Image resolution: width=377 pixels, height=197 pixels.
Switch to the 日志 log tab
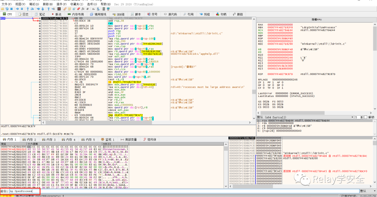point(24,14)
